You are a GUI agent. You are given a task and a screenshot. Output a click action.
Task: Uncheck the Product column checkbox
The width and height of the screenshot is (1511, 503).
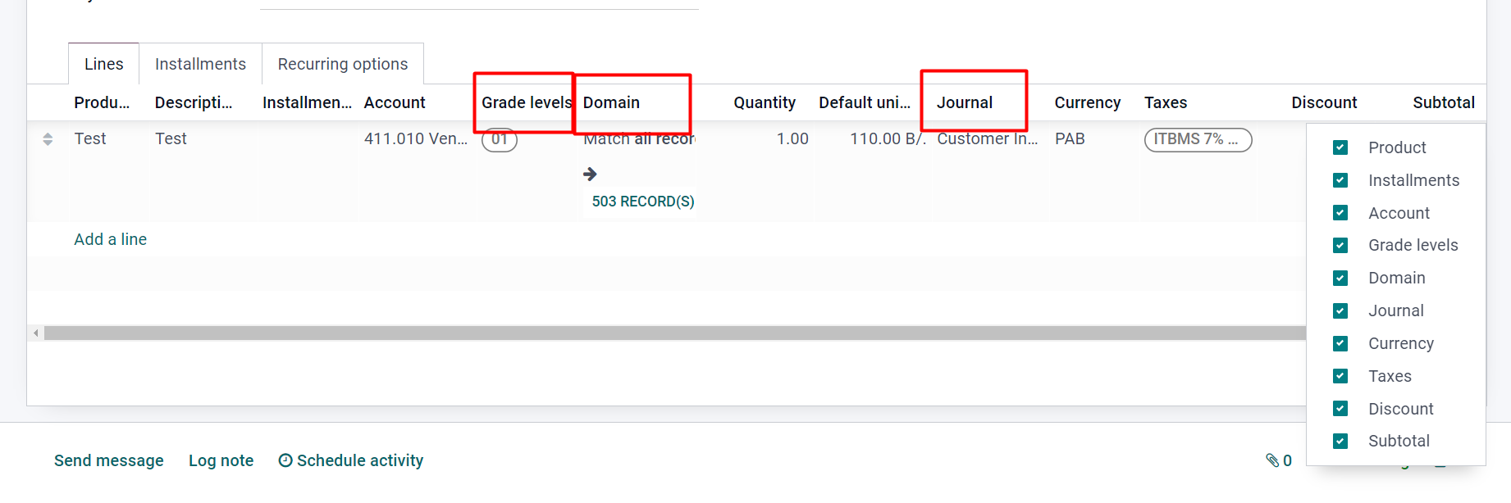click(1340, 147)
